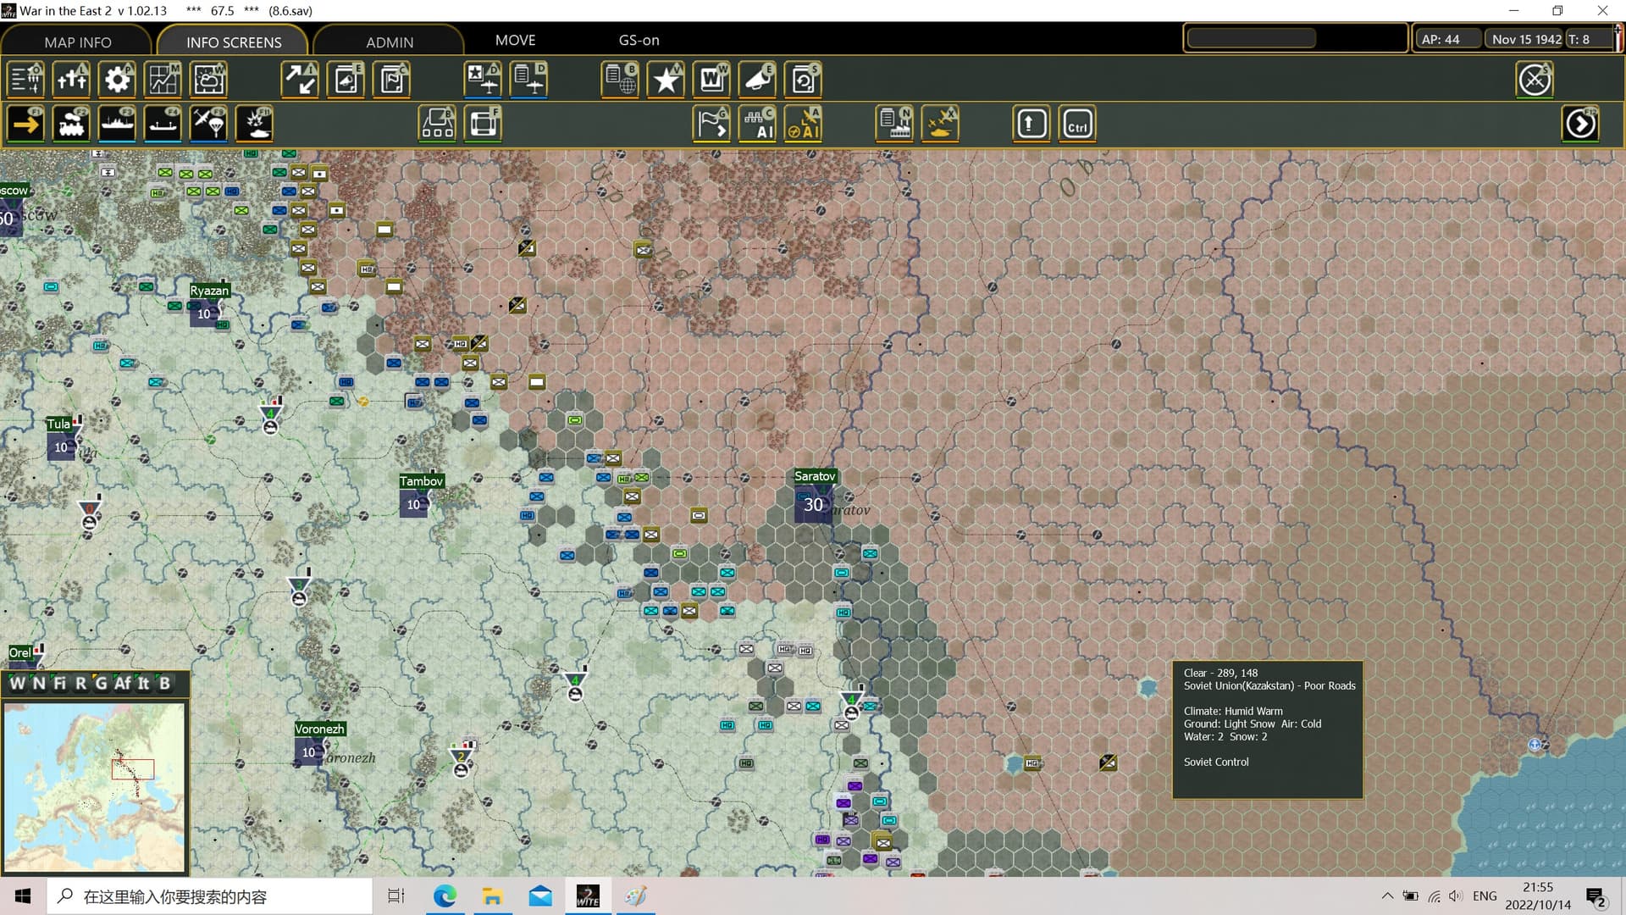Select the Rail move mode locomotive icon

point(72,124)
